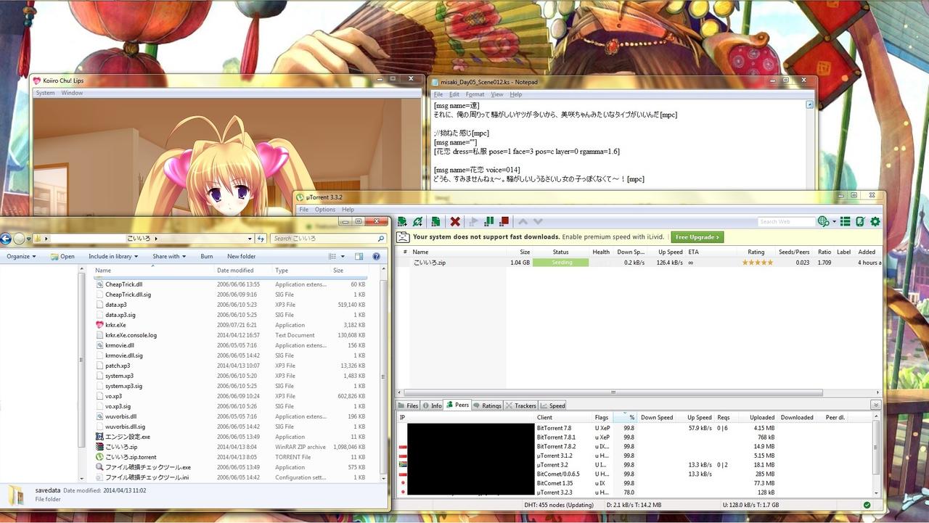Click the green network status checkmark icon
This screenshot has width=929, height=523.
pos(867,505)
